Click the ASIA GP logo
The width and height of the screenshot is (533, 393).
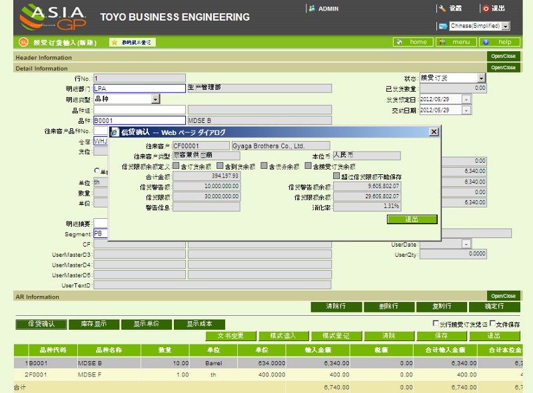(53, 17)
